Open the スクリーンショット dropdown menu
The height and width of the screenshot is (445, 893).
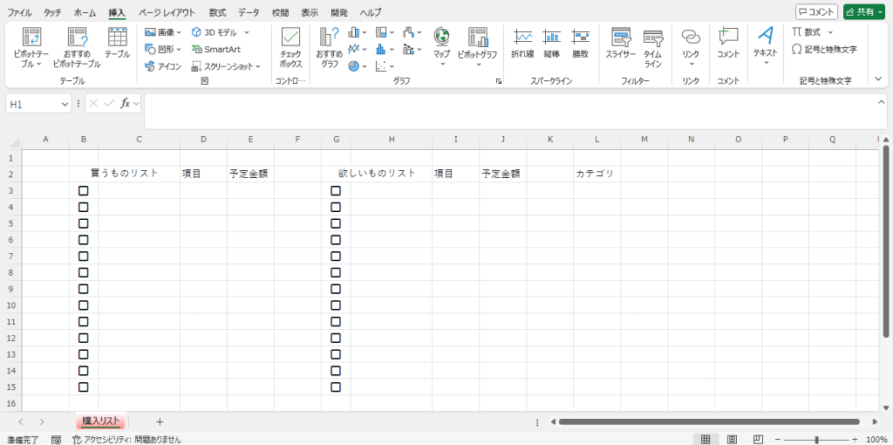tap(227, 65)
